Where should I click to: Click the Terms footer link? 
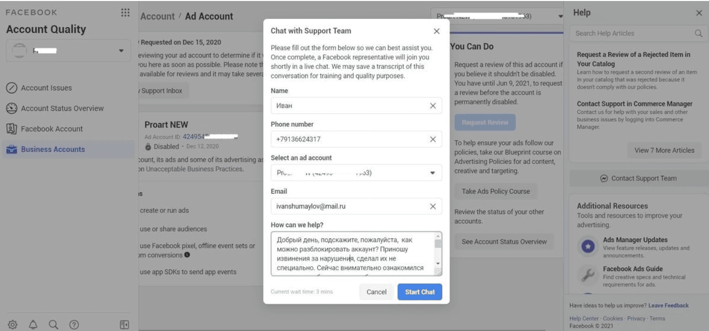tap(657, 319)
